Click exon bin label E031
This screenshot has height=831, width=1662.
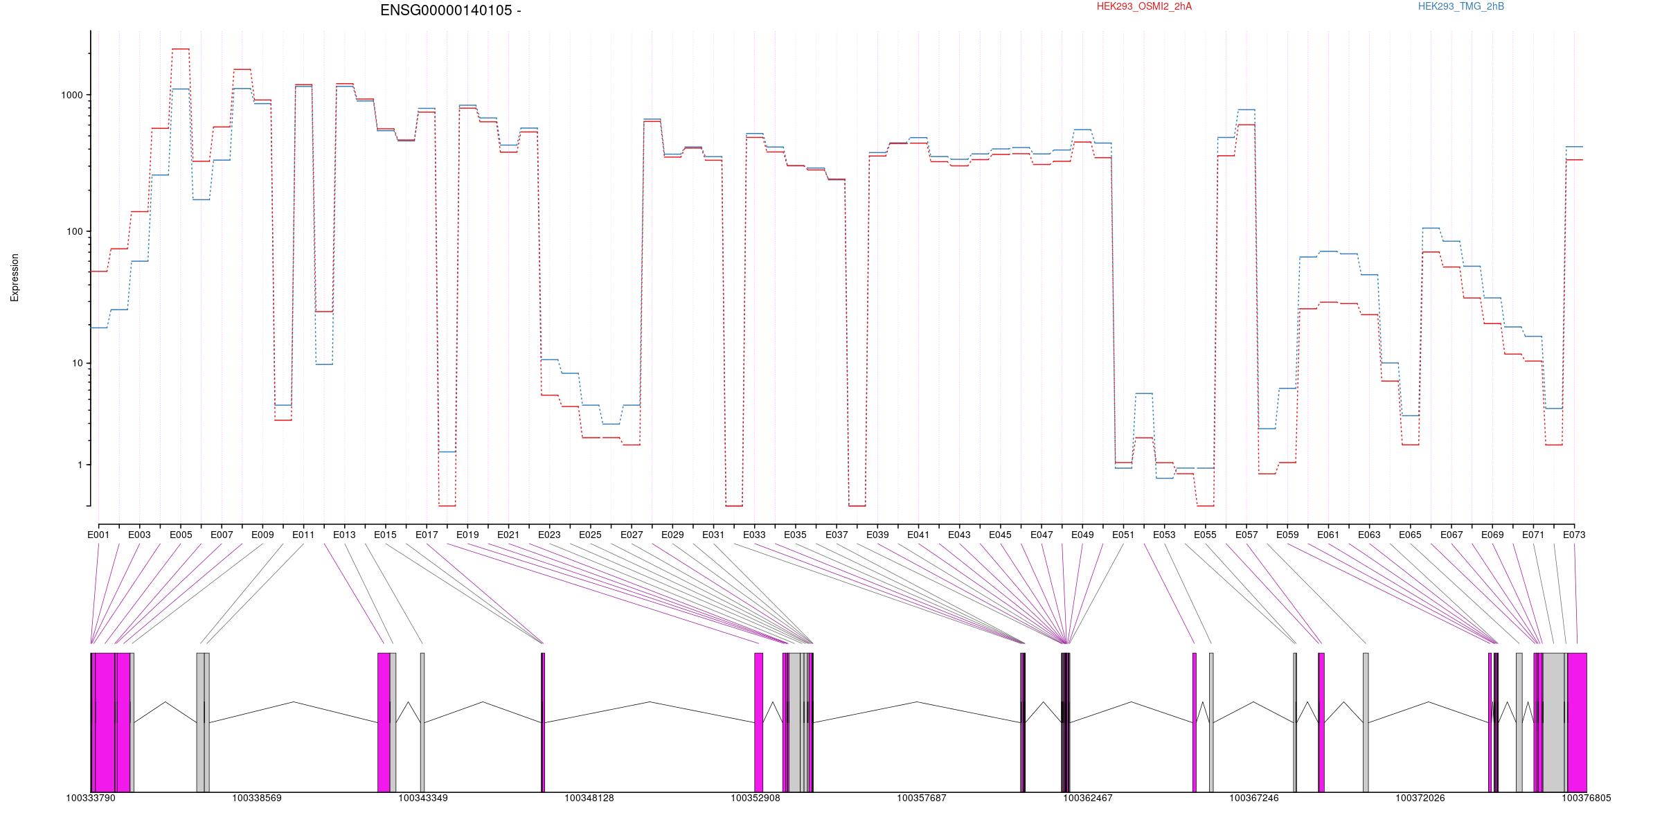coord(713,535)
